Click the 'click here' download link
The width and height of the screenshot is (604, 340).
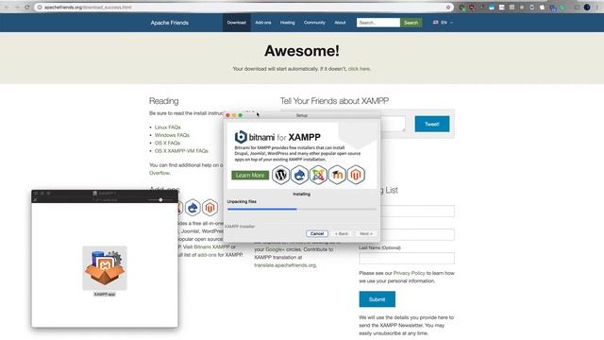[x=359, y=69]
